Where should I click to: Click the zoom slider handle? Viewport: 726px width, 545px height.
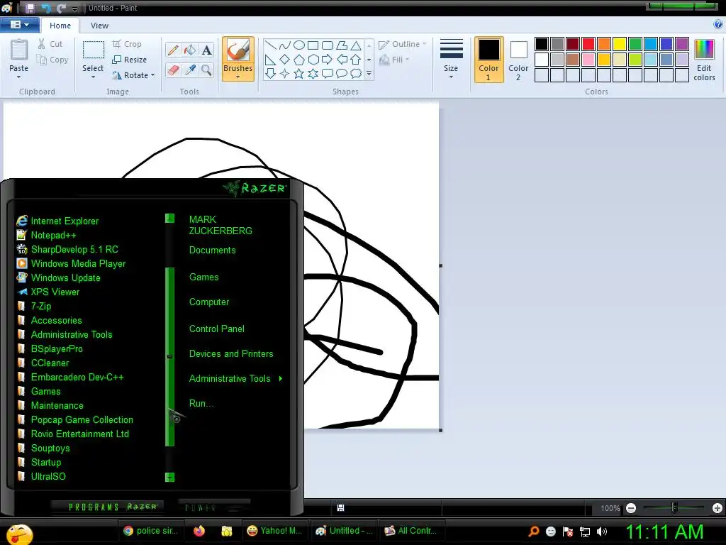(x=674, y=508)
